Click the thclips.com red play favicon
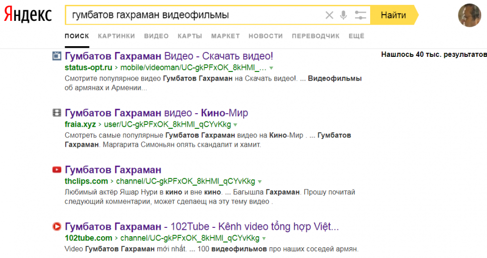This screenshot has height=258, width=487. point(57,170)
